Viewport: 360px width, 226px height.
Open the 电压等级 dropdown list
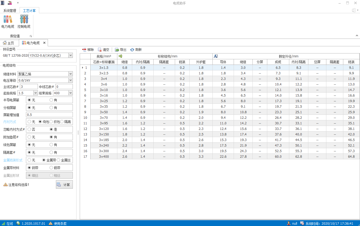70,80
